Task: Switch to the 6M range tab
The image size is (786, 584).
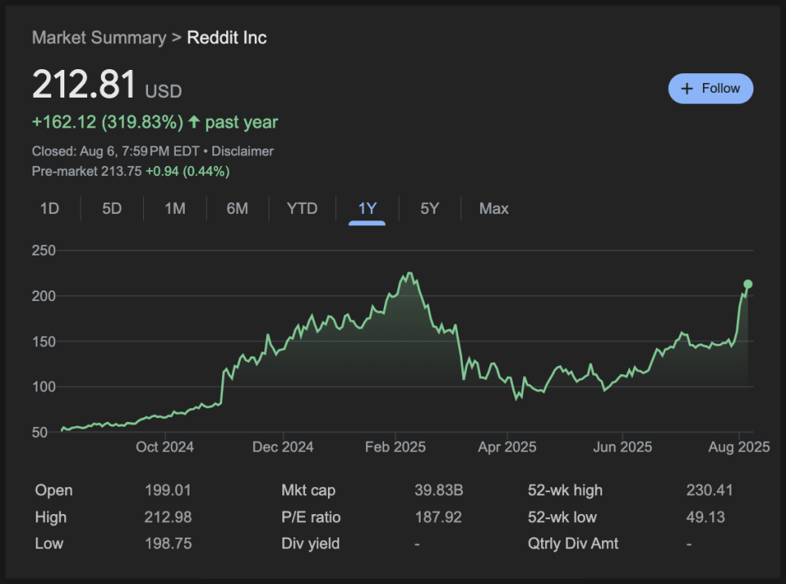Action: click(x=237, y=208)
